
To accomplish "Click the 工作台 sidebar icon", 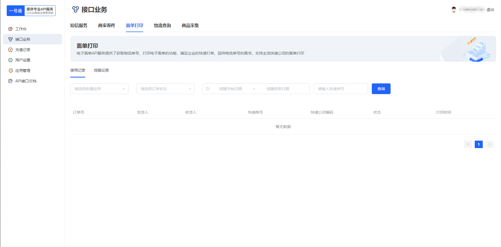I will [10, 29].
